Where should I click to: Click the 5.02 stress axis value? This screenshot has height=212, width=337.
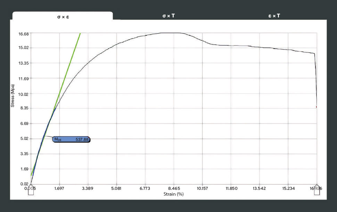pyautogui.click(x=24, y=139)
